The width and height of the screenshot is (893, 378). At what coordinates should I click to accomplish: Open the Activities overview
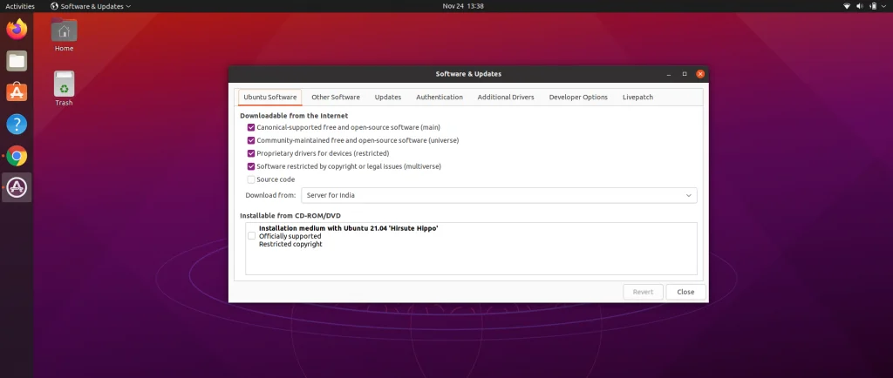20,6
